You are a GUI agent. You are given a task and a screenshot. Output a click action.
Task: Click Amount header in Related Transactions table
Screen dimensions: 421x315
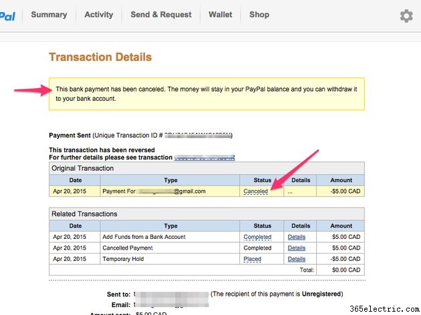coord(341,226)
